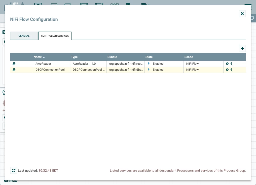Click the AvroReader 1.4.0 type cell
Viewport: 256px width, 185px height.
click(x=88, y=64)
